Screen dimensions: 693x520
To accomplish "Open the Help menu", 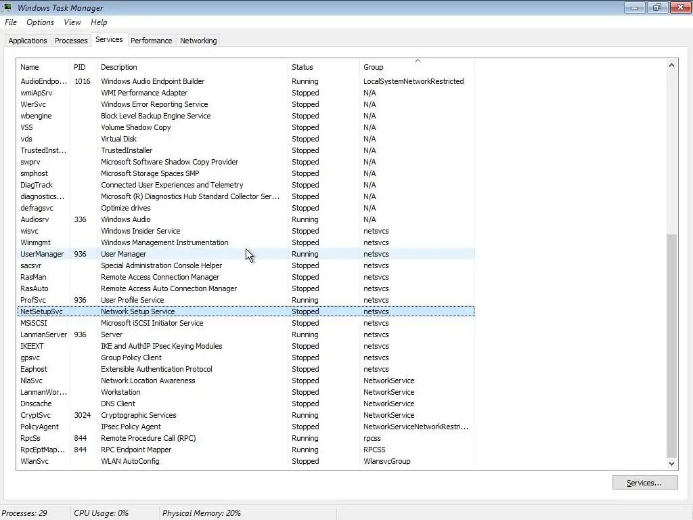I will (x=99, y=22).
